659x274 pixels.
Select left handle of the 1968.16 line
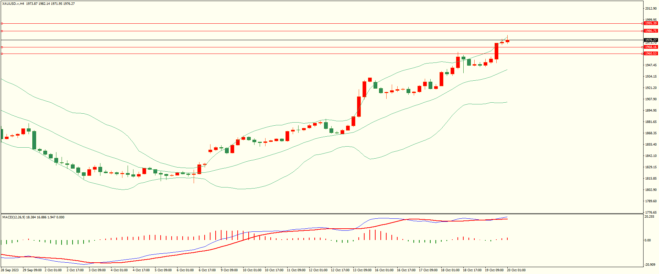(x=2, y=47)
